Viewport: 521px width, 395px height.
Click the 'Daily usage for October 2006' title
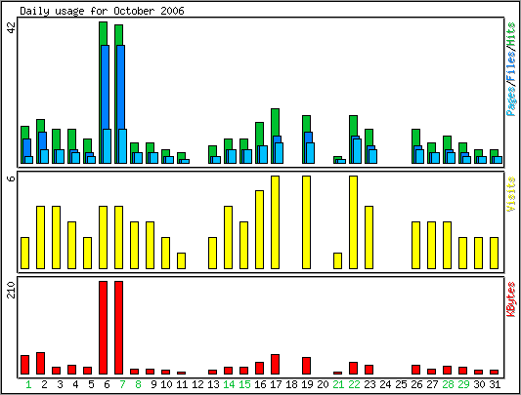click(x=102, y=11)
